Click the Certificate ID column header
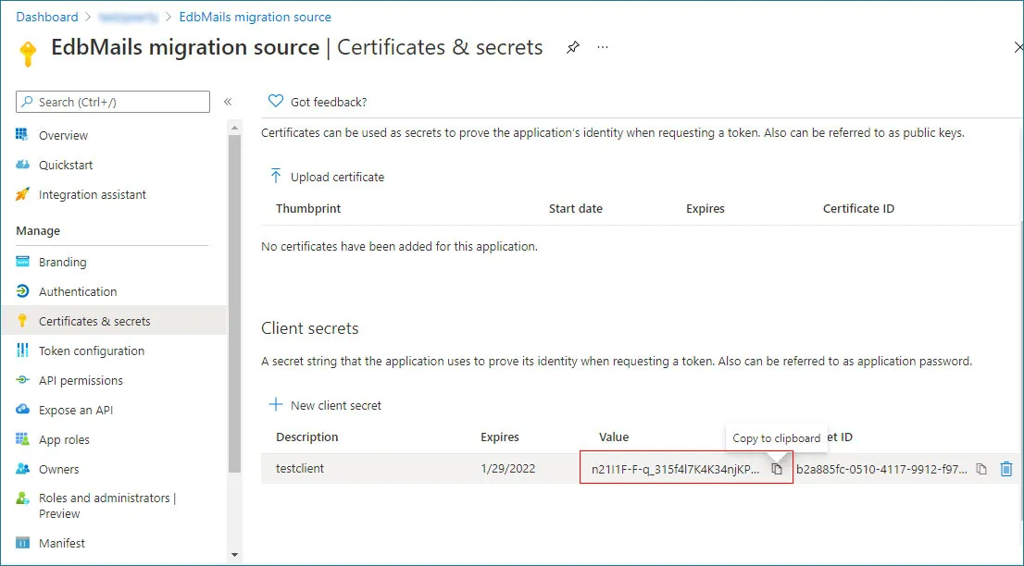 tap(859, 209)
